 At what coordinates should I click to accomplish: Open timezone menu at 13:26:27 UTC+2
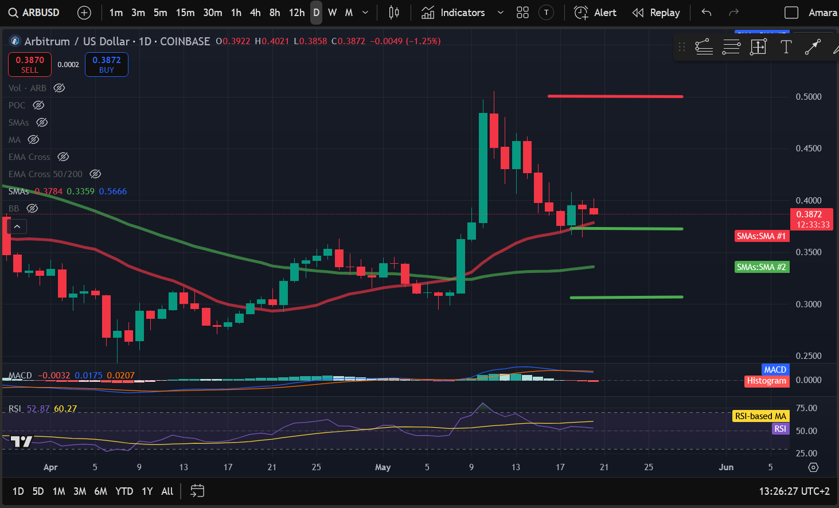pos(794,491)
